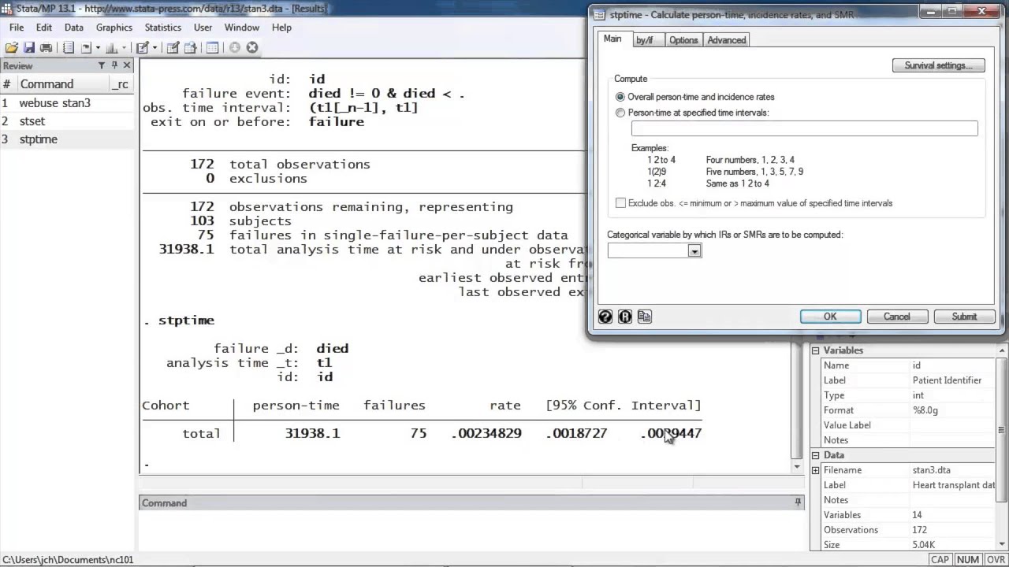The width and height of the screenshot is (1009, 567).
Task: Click the Break (X circle) toolbar icon
Action: (x=252, y=47)
